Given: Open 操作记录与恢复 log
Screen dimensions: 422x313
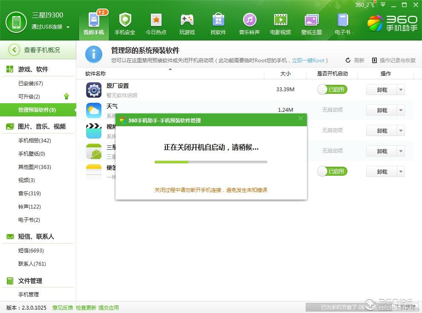Looking at the screenshot, I should [x=394, y=60].
